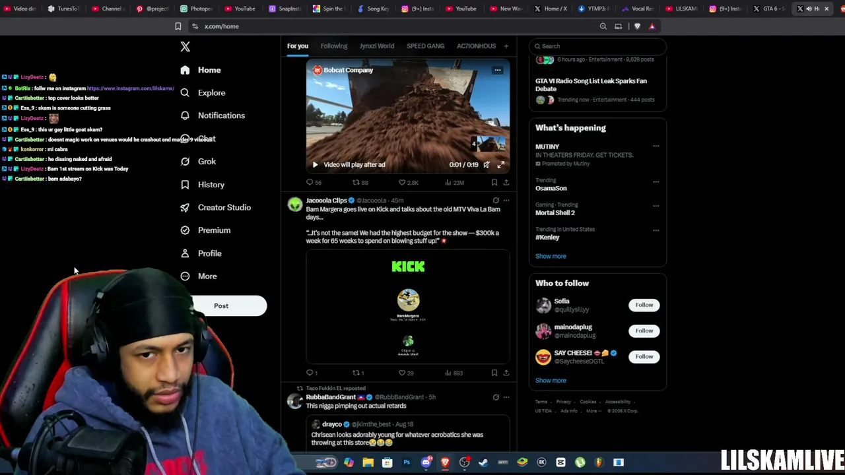Bookmark the Jacooola Clips post
Screen dimensions: 845x475
click(x=494, y=373)
